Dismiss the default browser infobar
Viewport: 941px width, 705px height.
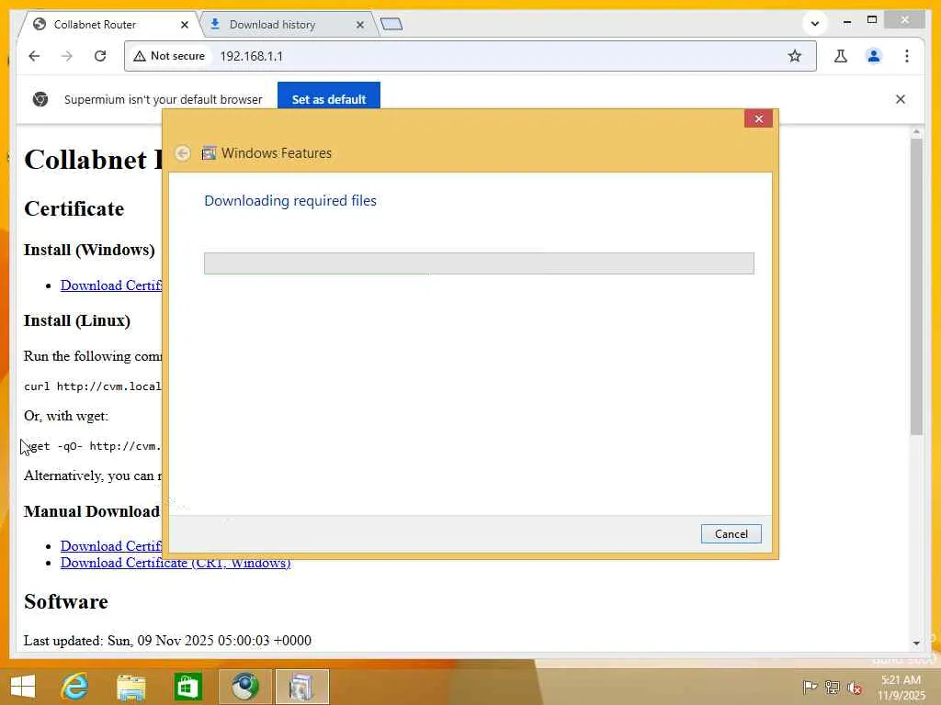click(x=901, y=99)
